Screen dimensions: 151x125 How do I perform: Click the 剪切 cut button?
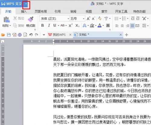(x=19, y=18)
